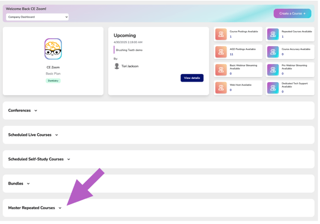
Task: Click the Create a Course button
Action: [x=292, y=14]
